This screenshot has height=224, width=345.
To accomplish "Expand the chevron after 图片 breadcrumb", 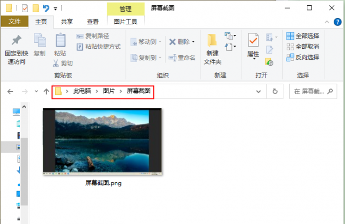I will coord(121,92).
